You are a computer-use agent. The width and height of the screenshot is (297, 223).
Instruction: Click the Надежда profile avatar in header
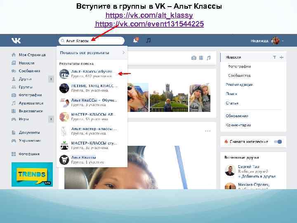pyautogui.click(x=276, y=40)
